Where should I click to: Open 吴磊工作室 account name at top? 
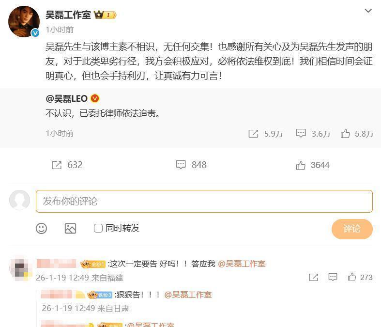tap(68, 15)
